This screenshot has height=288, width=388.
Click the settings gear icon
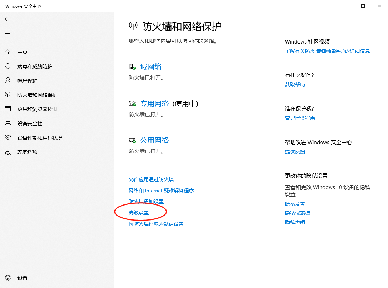click(x=8, y=278)
